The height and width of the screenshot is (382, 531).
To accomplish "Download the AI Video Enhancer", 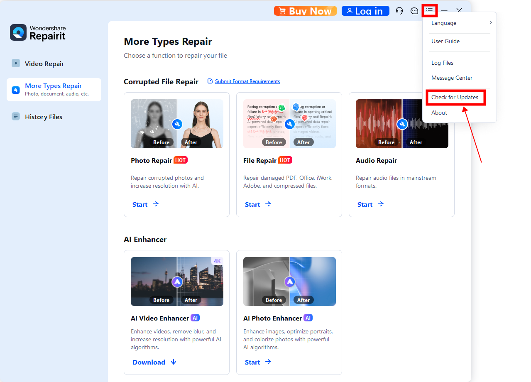I will click(154, 362).
